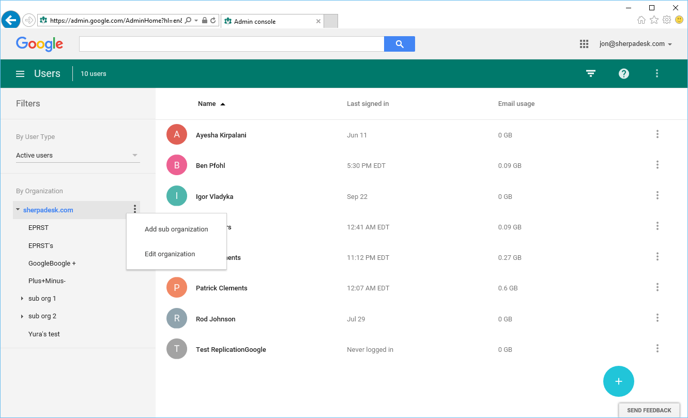Open the hamburger main menu

pyautogui.click(x=20, y=74)
